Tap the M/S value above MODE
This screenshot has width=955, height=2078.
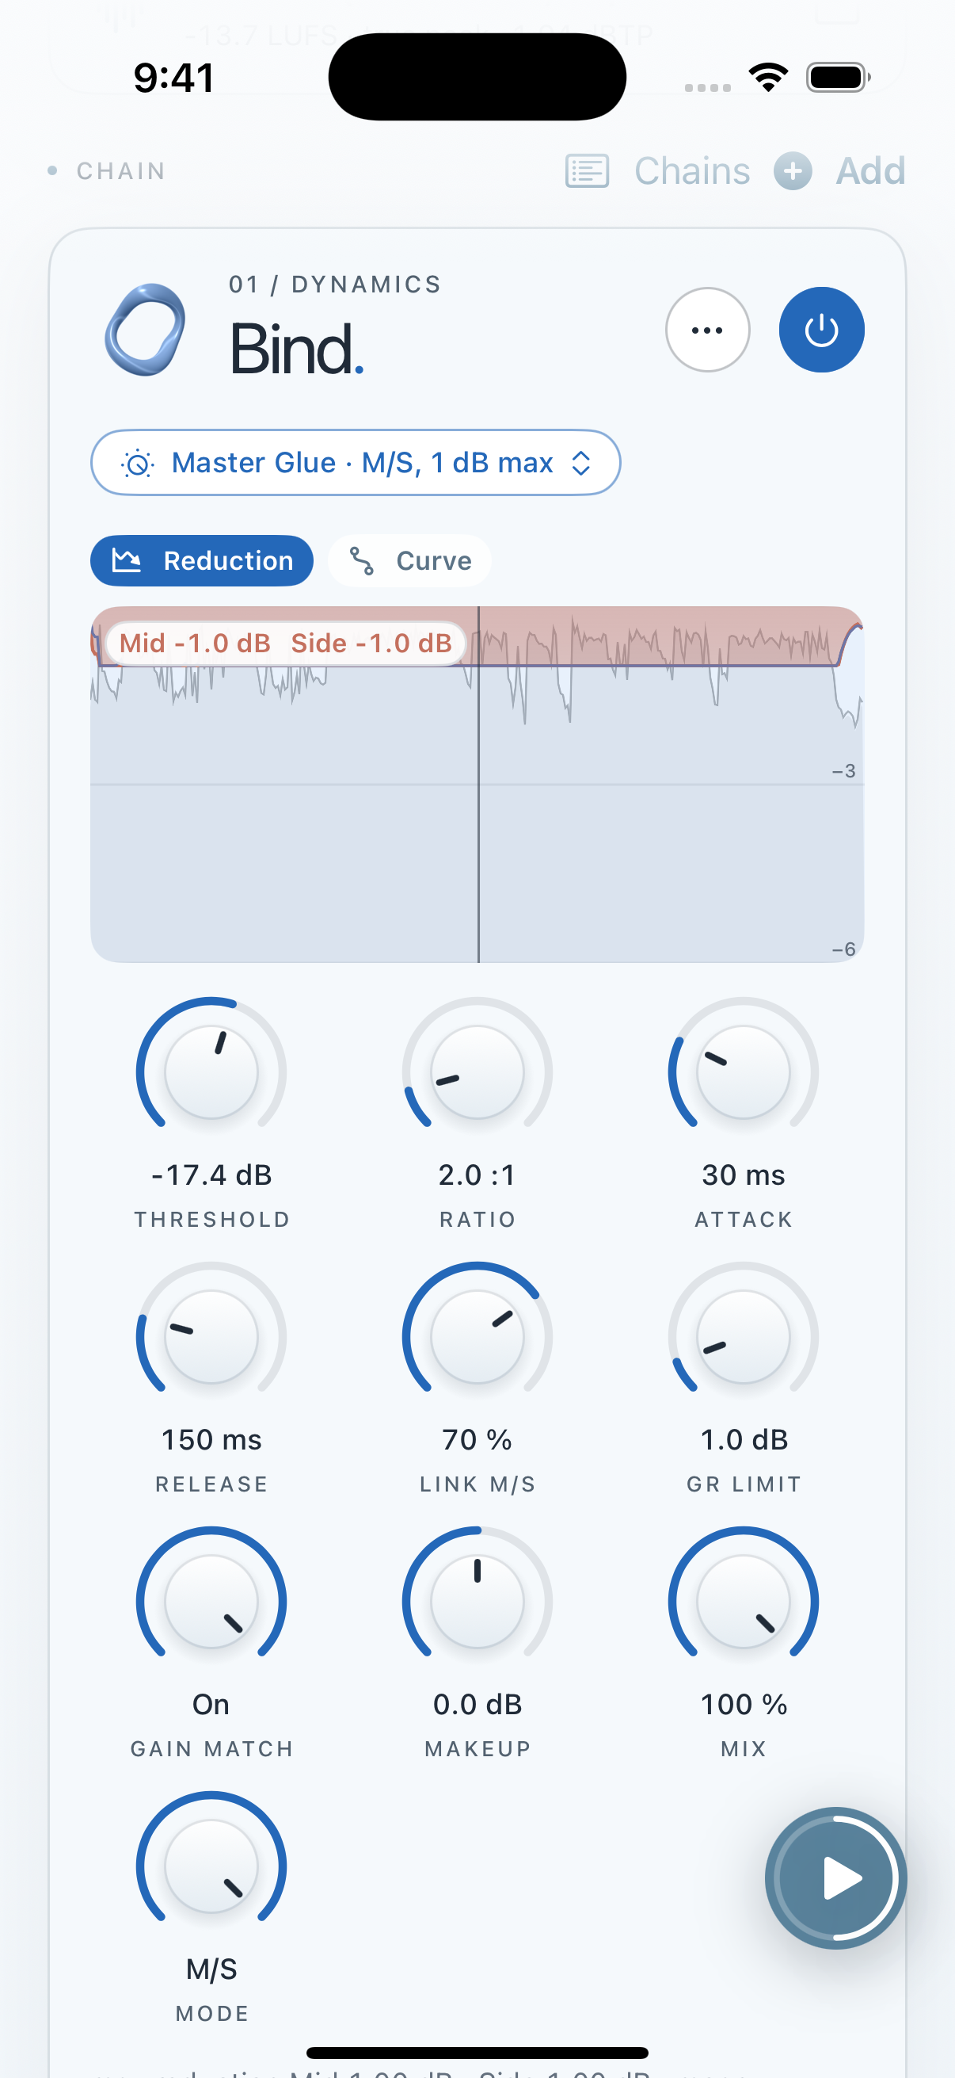tap(211, 1969)
